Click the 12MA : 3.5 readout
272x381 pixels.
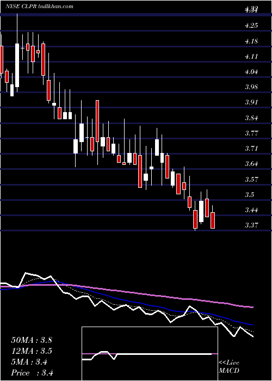tap(32, 351)
